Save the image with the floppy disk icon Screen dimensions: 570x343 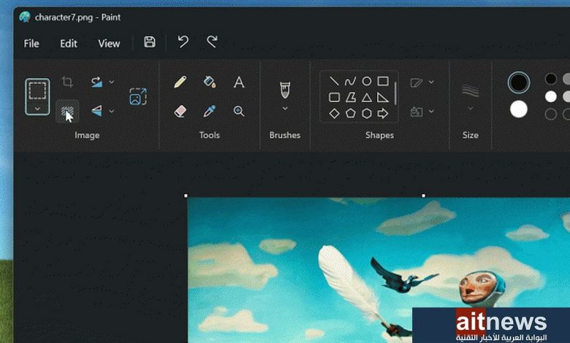[149, 42]
